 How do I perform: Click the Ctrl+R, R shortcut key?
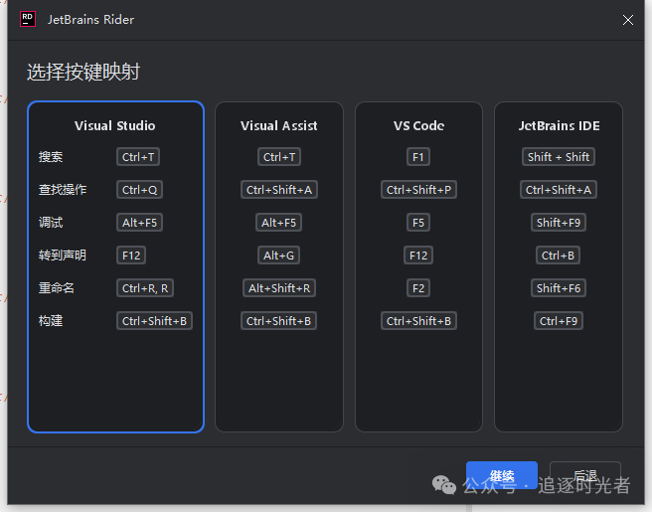(x=145, y=288)
